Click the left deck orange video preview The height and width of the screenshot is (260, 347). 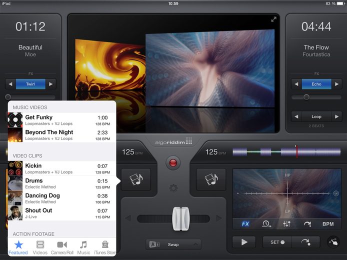click(x=110, y=65)
